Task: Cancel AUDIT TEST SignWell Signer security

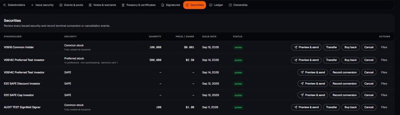Action: pos(369,107)
